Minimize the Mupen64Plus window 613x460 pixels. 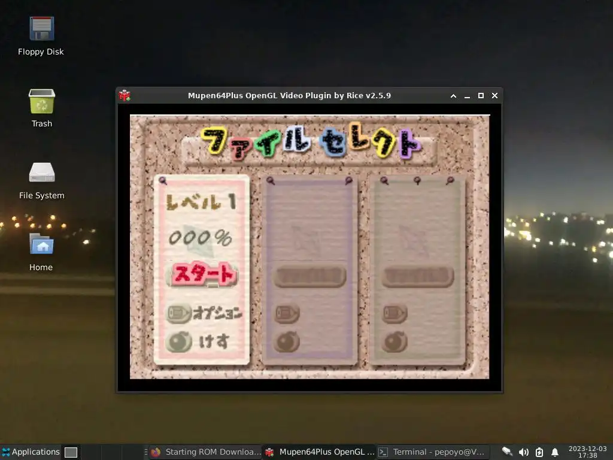coord(467,96)
